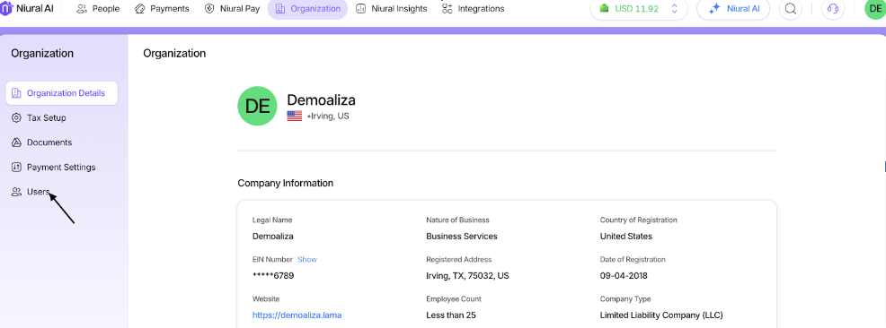Click the Niural Pay shield icon
Viewport: 886px width, 328px height.
[209, 8]
